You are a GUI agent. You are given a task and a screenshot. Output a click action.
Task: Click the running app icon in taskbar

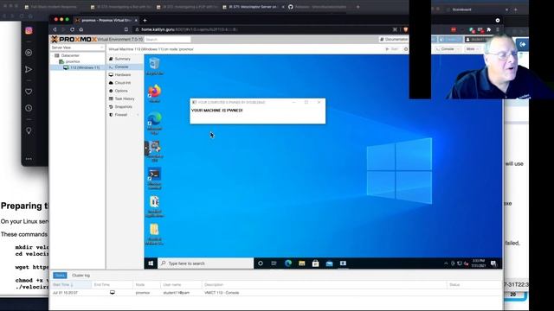point(343,263)
